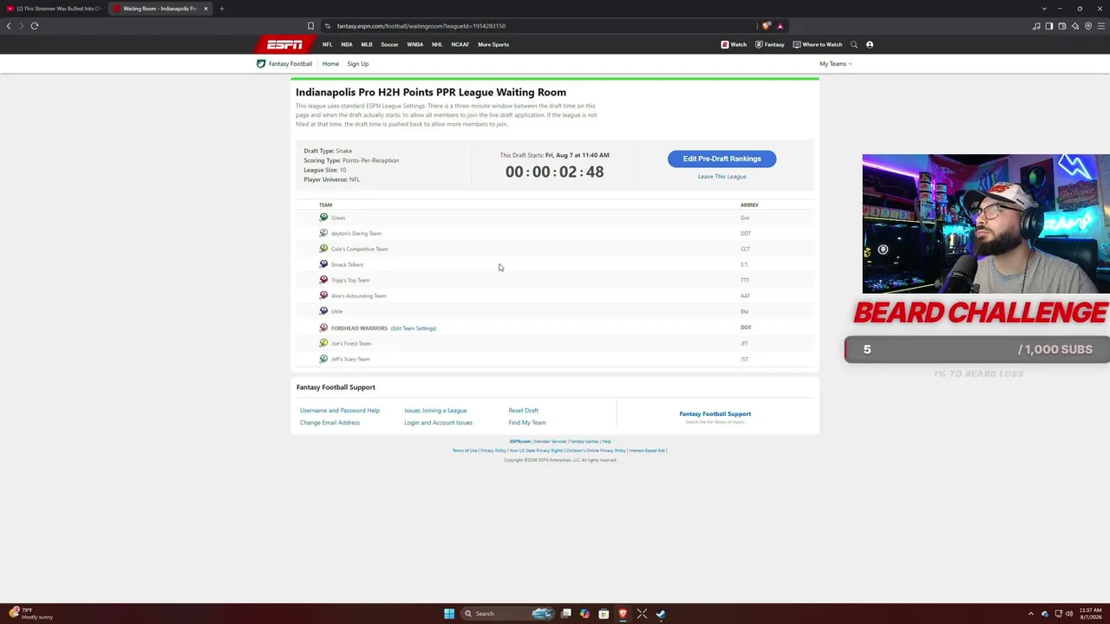
Task: Show hidden system tray icons chevron
Action: click(x=1031, y=614)
